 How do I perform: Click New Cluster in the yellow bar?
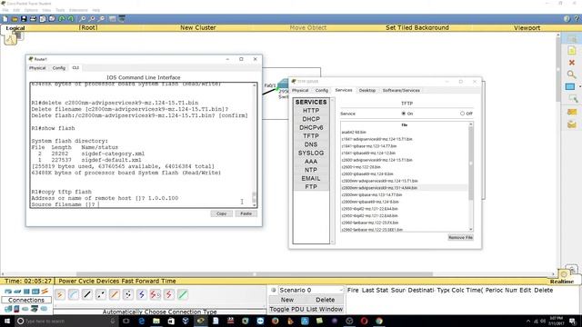point(198,28)
